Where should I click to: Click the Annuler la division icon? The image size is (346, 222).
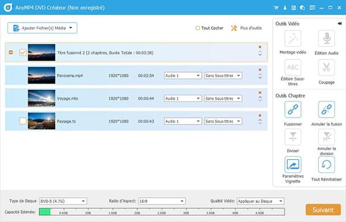[326, 137]
